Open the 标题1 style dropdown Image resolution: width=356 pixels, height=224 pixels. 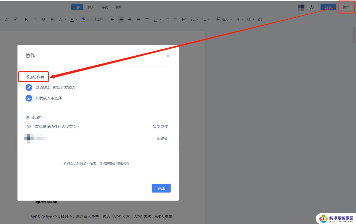pyautogui.click(x=100, y=20)
